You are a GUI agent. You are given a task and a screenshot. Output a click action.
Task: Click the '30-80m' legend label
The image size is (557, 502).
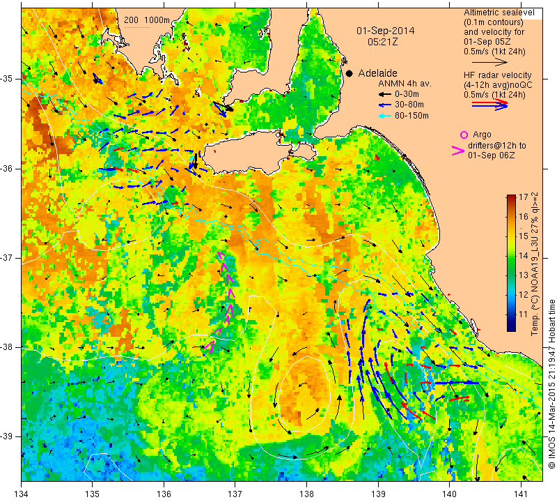pos(409,105)
